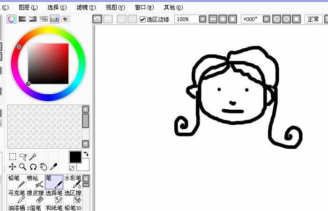The height and width of the screenshot is (211, 328).
Task: Click the black foreground color swatch
Action: (75, 157)
